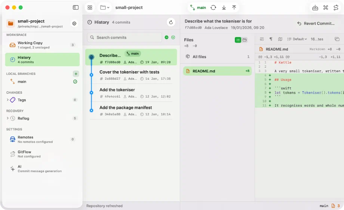
Task: Click the commit node dot for 'Add the tokeniser'
Action: coord(92,93)
